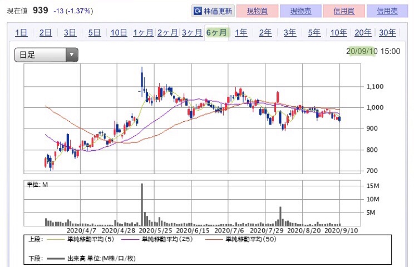Click the 20/09/10 15:00 timestamp
This screenshot has width=414, height=267.
coord(373,51)
